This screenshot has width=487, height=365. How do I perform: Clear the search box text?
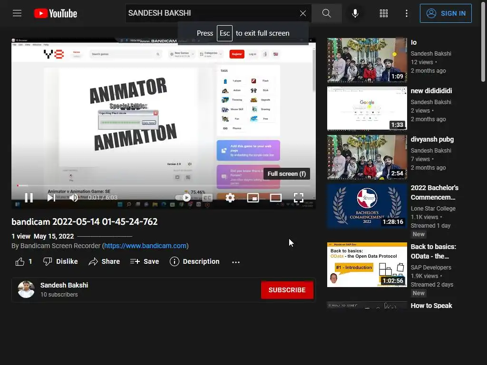(x=303, y=13)
